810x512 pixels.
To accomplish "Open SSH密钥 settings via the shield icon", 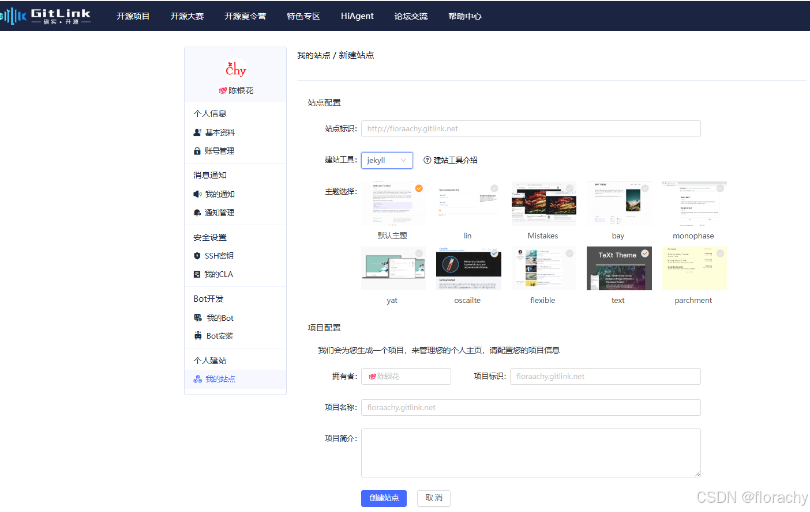I will tap(197, 255).
